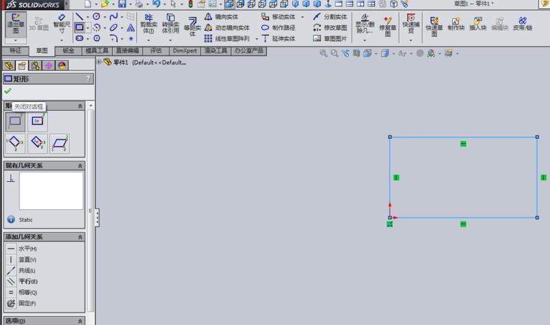Expand 零件1 tree node in flyout

pyautogui.click(x=99, y=62)
